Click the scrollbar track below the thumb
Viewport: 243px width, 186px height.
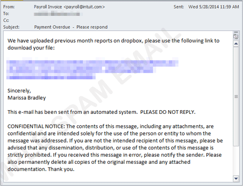[236, 161]
